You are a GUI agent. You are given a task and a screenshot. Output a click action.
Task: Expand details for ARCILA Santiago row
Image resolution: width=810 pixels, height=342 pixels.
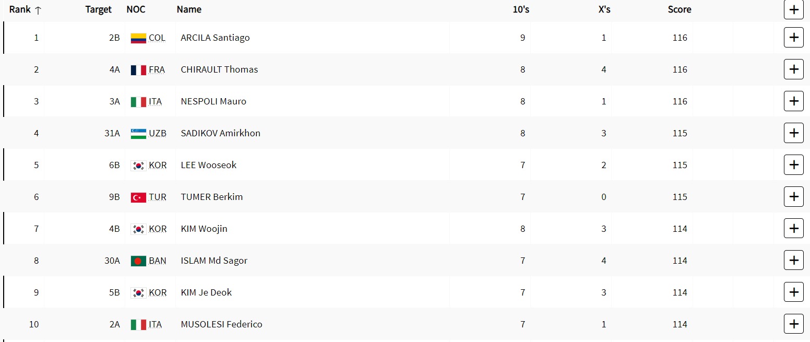click(x=793, y=38)
